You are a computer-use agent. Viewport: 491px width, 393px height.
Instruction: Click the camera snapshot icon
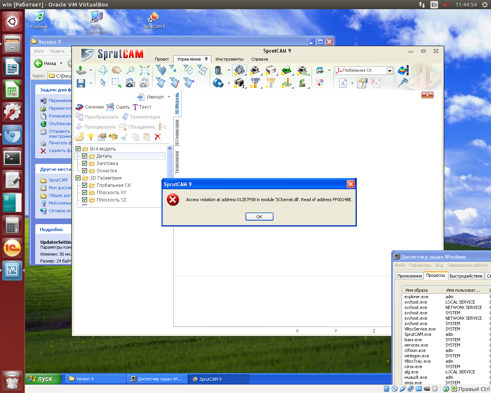pos(130,83)
